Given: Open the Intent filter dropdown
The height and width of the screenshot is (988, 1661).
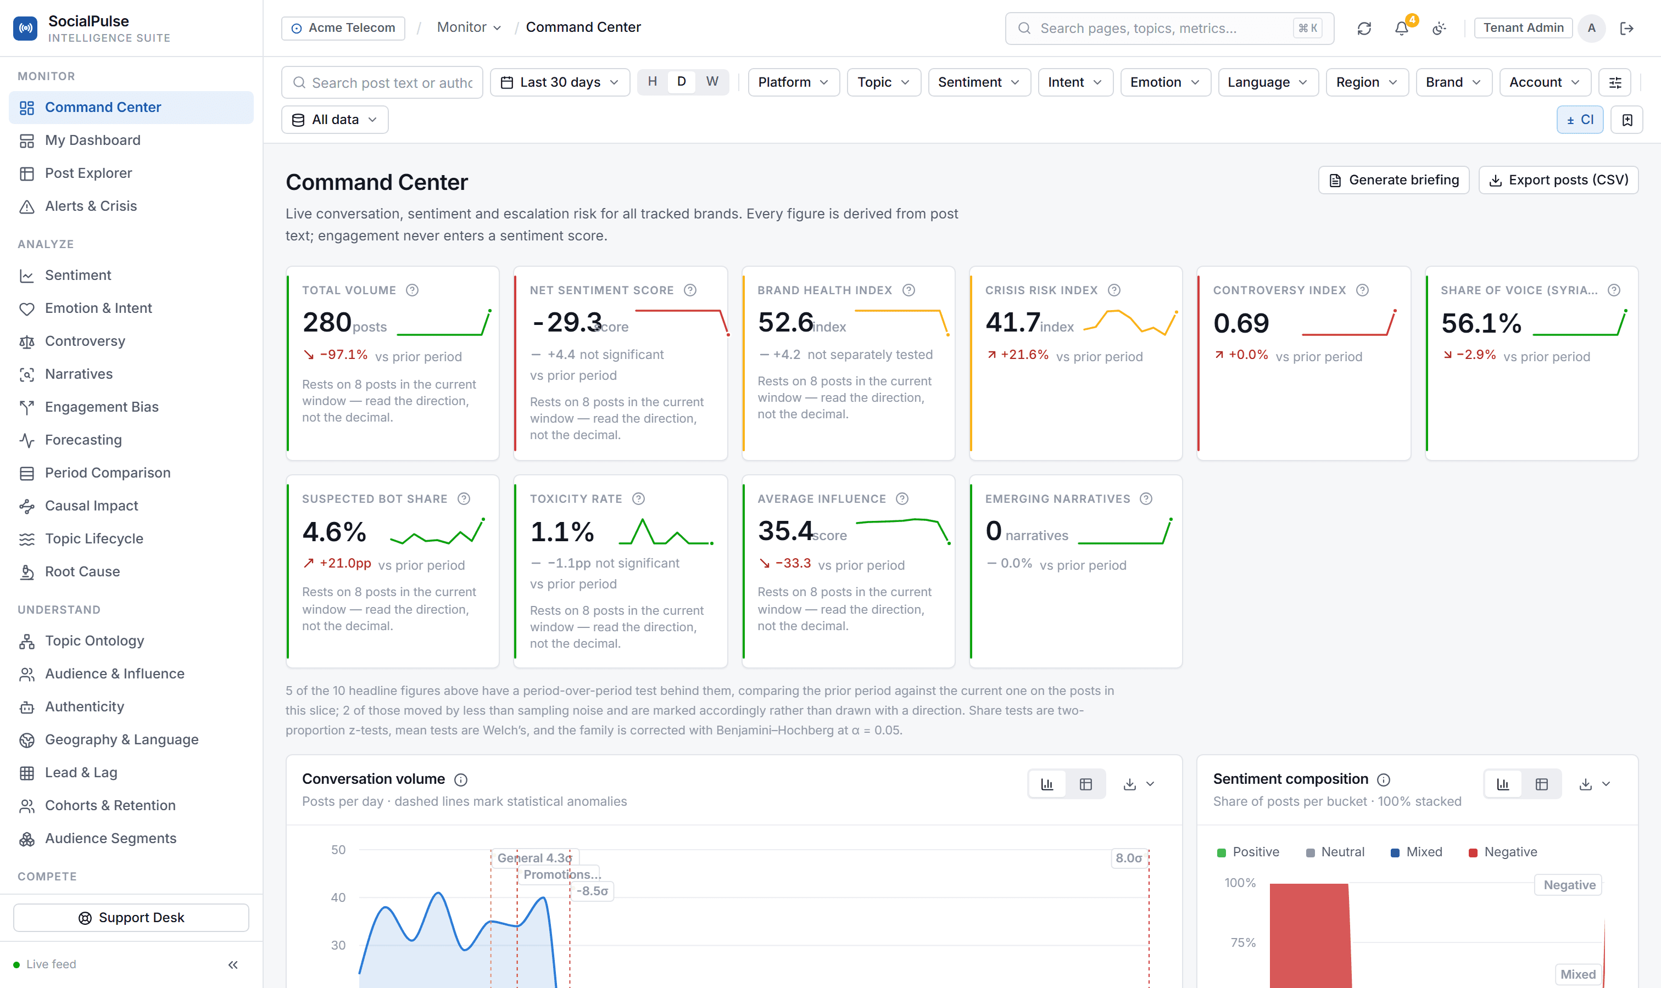Looking at the screenshot, I should point(1075,82).
